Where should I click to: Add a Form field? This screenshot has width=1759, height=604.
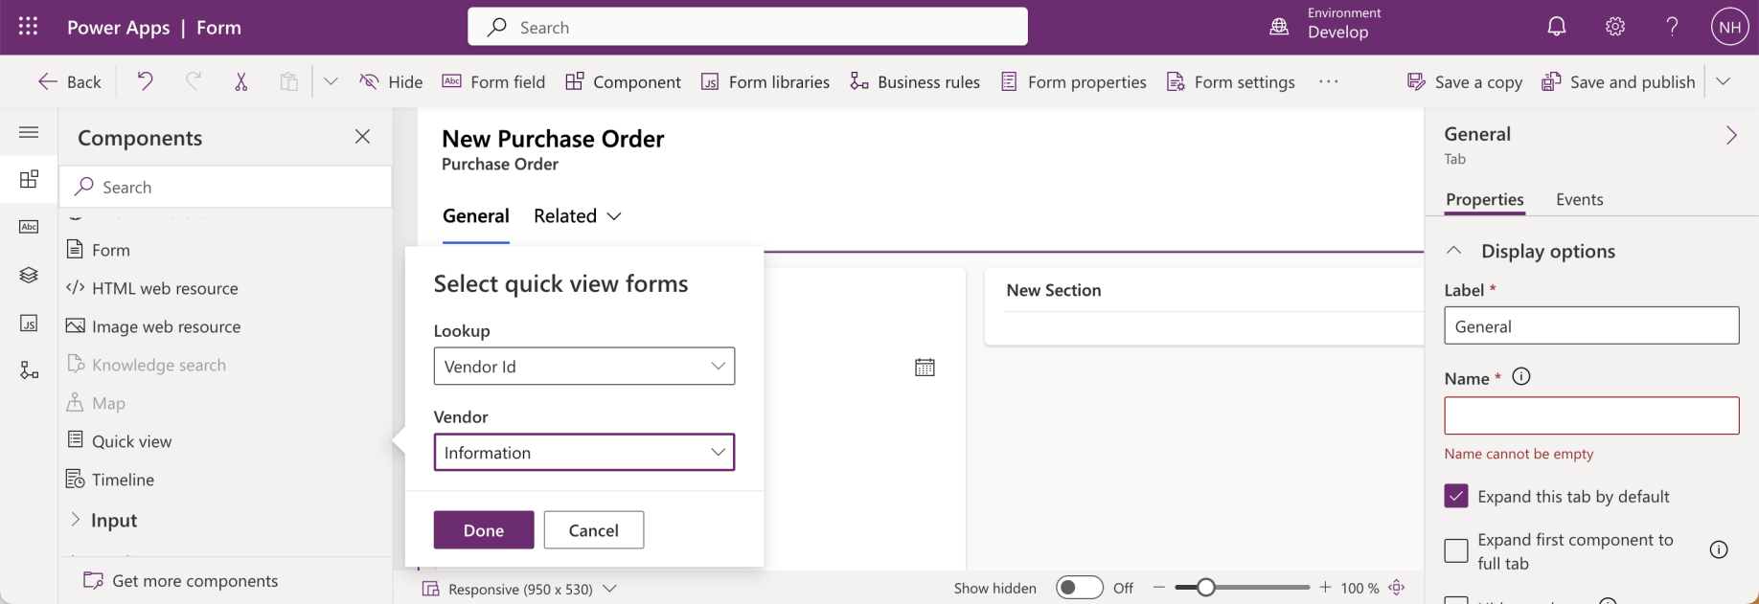pos(493,81)
